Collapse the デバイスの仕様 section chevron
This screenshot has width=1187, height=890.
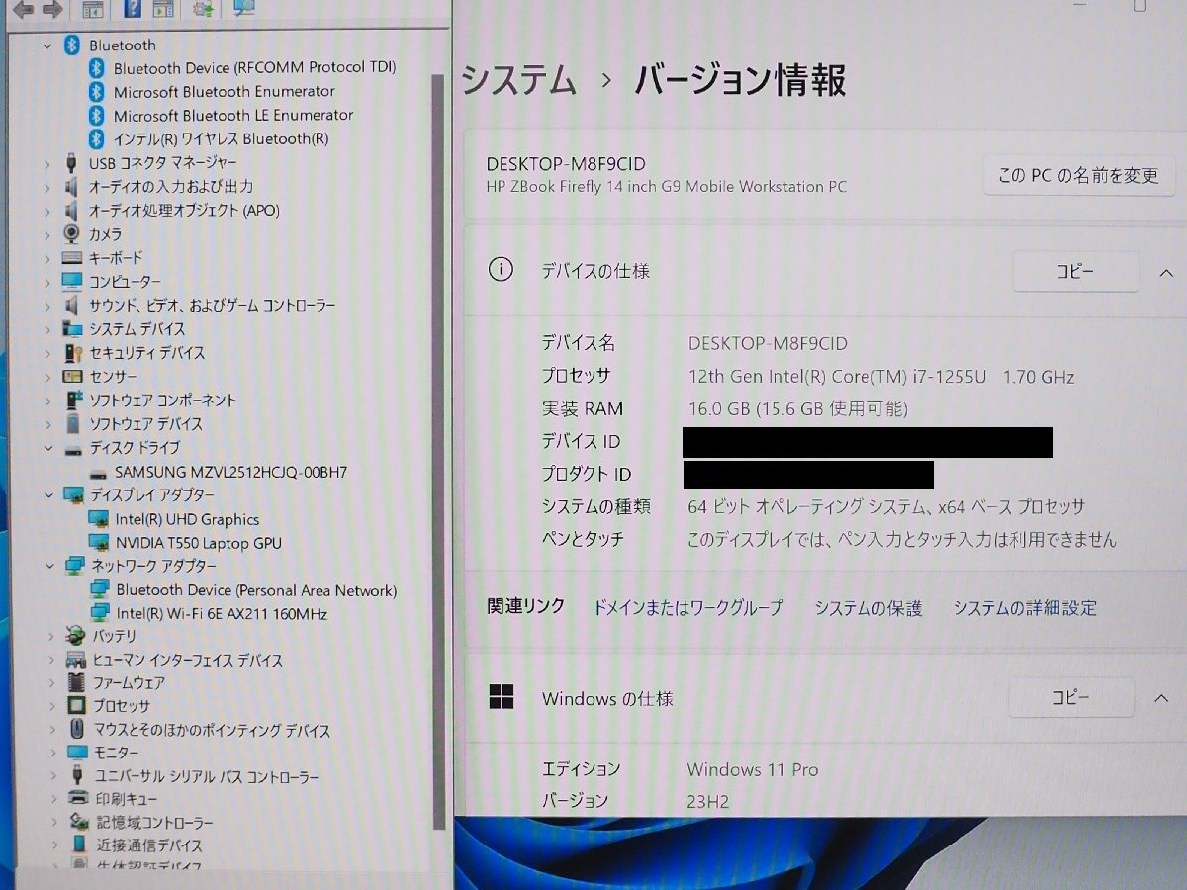pyautogui.click(x=1165, y=271)
